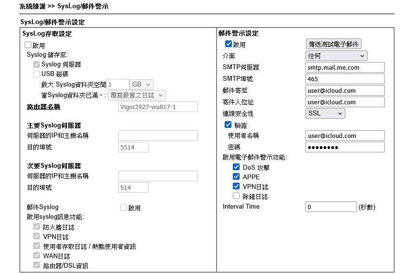Viewport: 407px width, 274px height.
Task: Click the 路由器名稱 link label
Action: 44,106
